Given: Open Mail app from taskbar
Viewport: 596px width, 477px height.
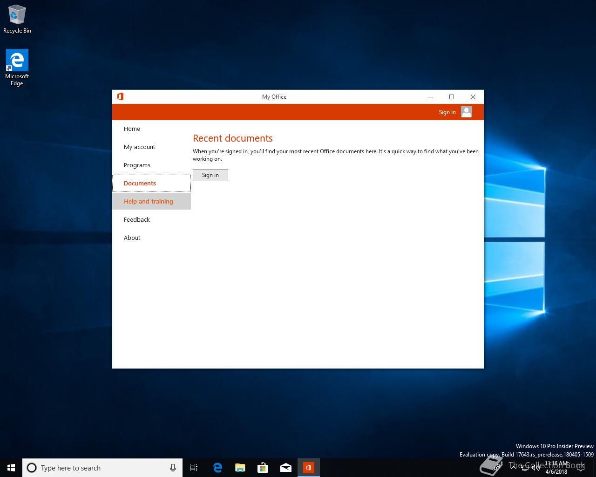Looking at the screenshot, I should 286,468.
